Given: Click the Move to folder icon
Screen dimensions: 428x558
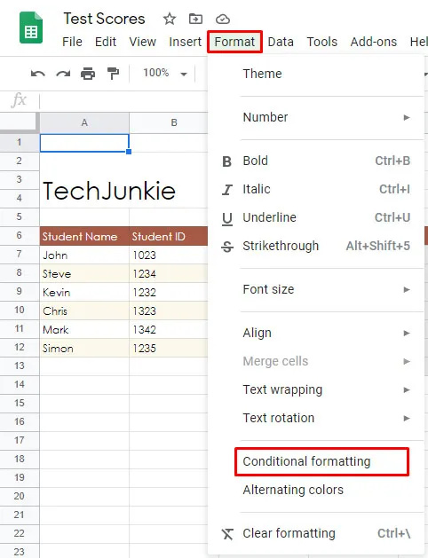Looking at the screenshot, I should point(195,19).
